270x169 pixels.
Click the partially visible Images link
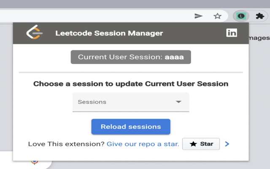pos(259,38)
